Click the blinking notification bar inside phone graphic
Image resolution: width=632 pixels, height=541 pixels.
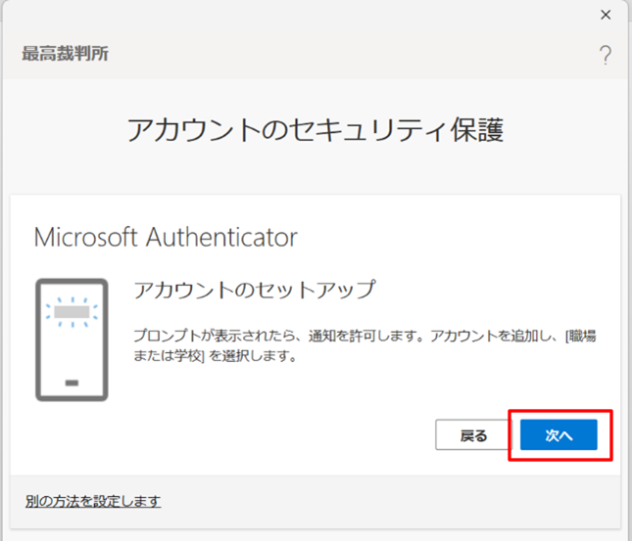coord(72,311)
